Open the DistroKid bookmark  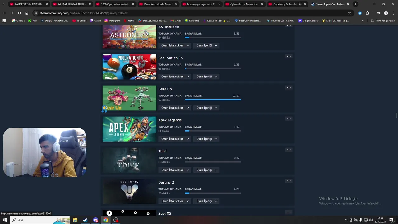pyautogui.click(x=192, y=21)
